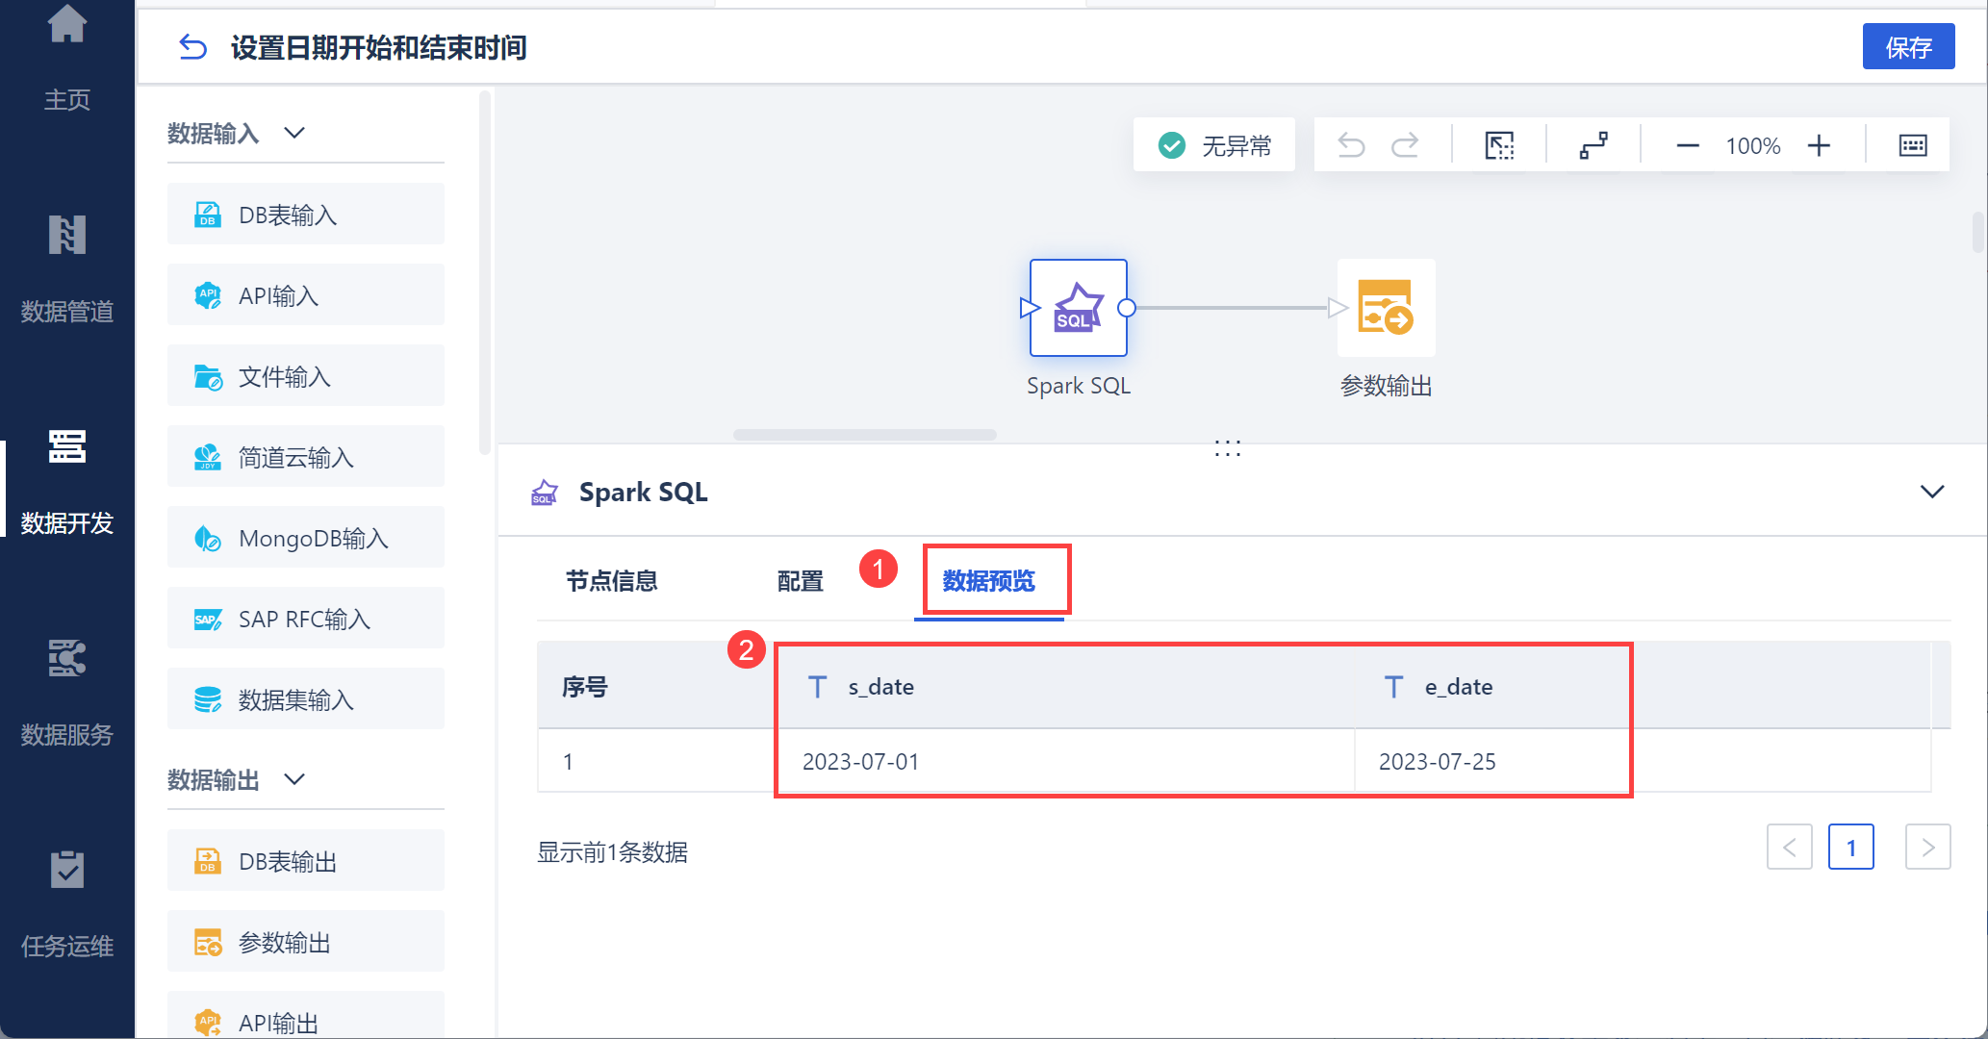This screenshot has height=1039, width=1988.
Task: Collapse the Spark SQL panel chevron
Action: (1931, 492)
